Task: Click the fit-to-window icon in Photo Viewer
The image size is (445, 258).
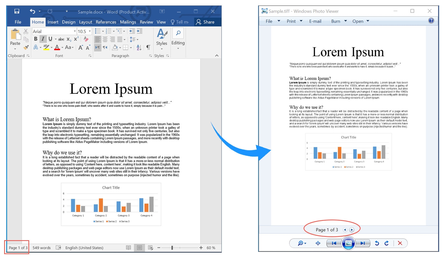Action: 317,243
